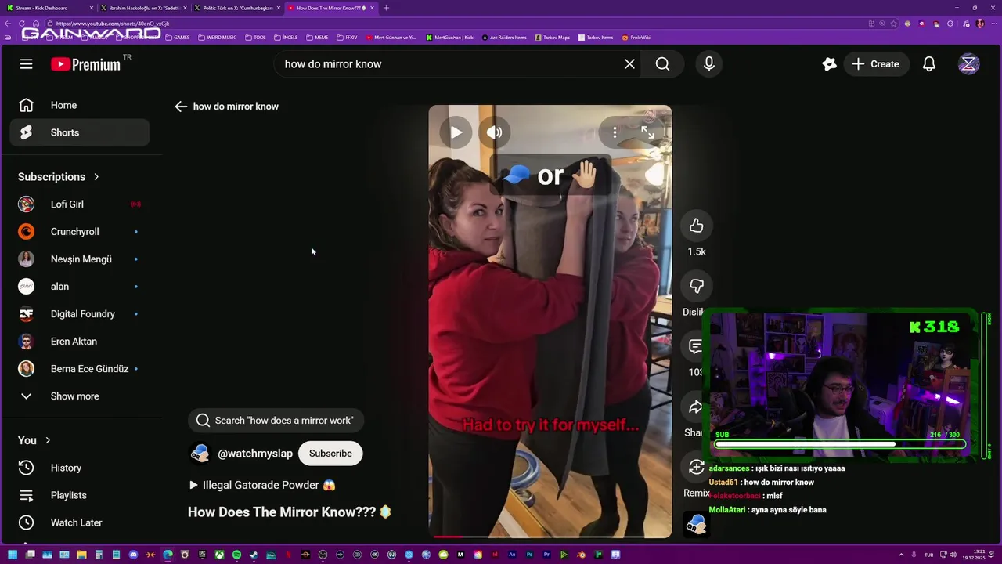Open WEIRD MUSIC bookmark folder
This screenshot has width=1002, height=564.
(218, 38)
